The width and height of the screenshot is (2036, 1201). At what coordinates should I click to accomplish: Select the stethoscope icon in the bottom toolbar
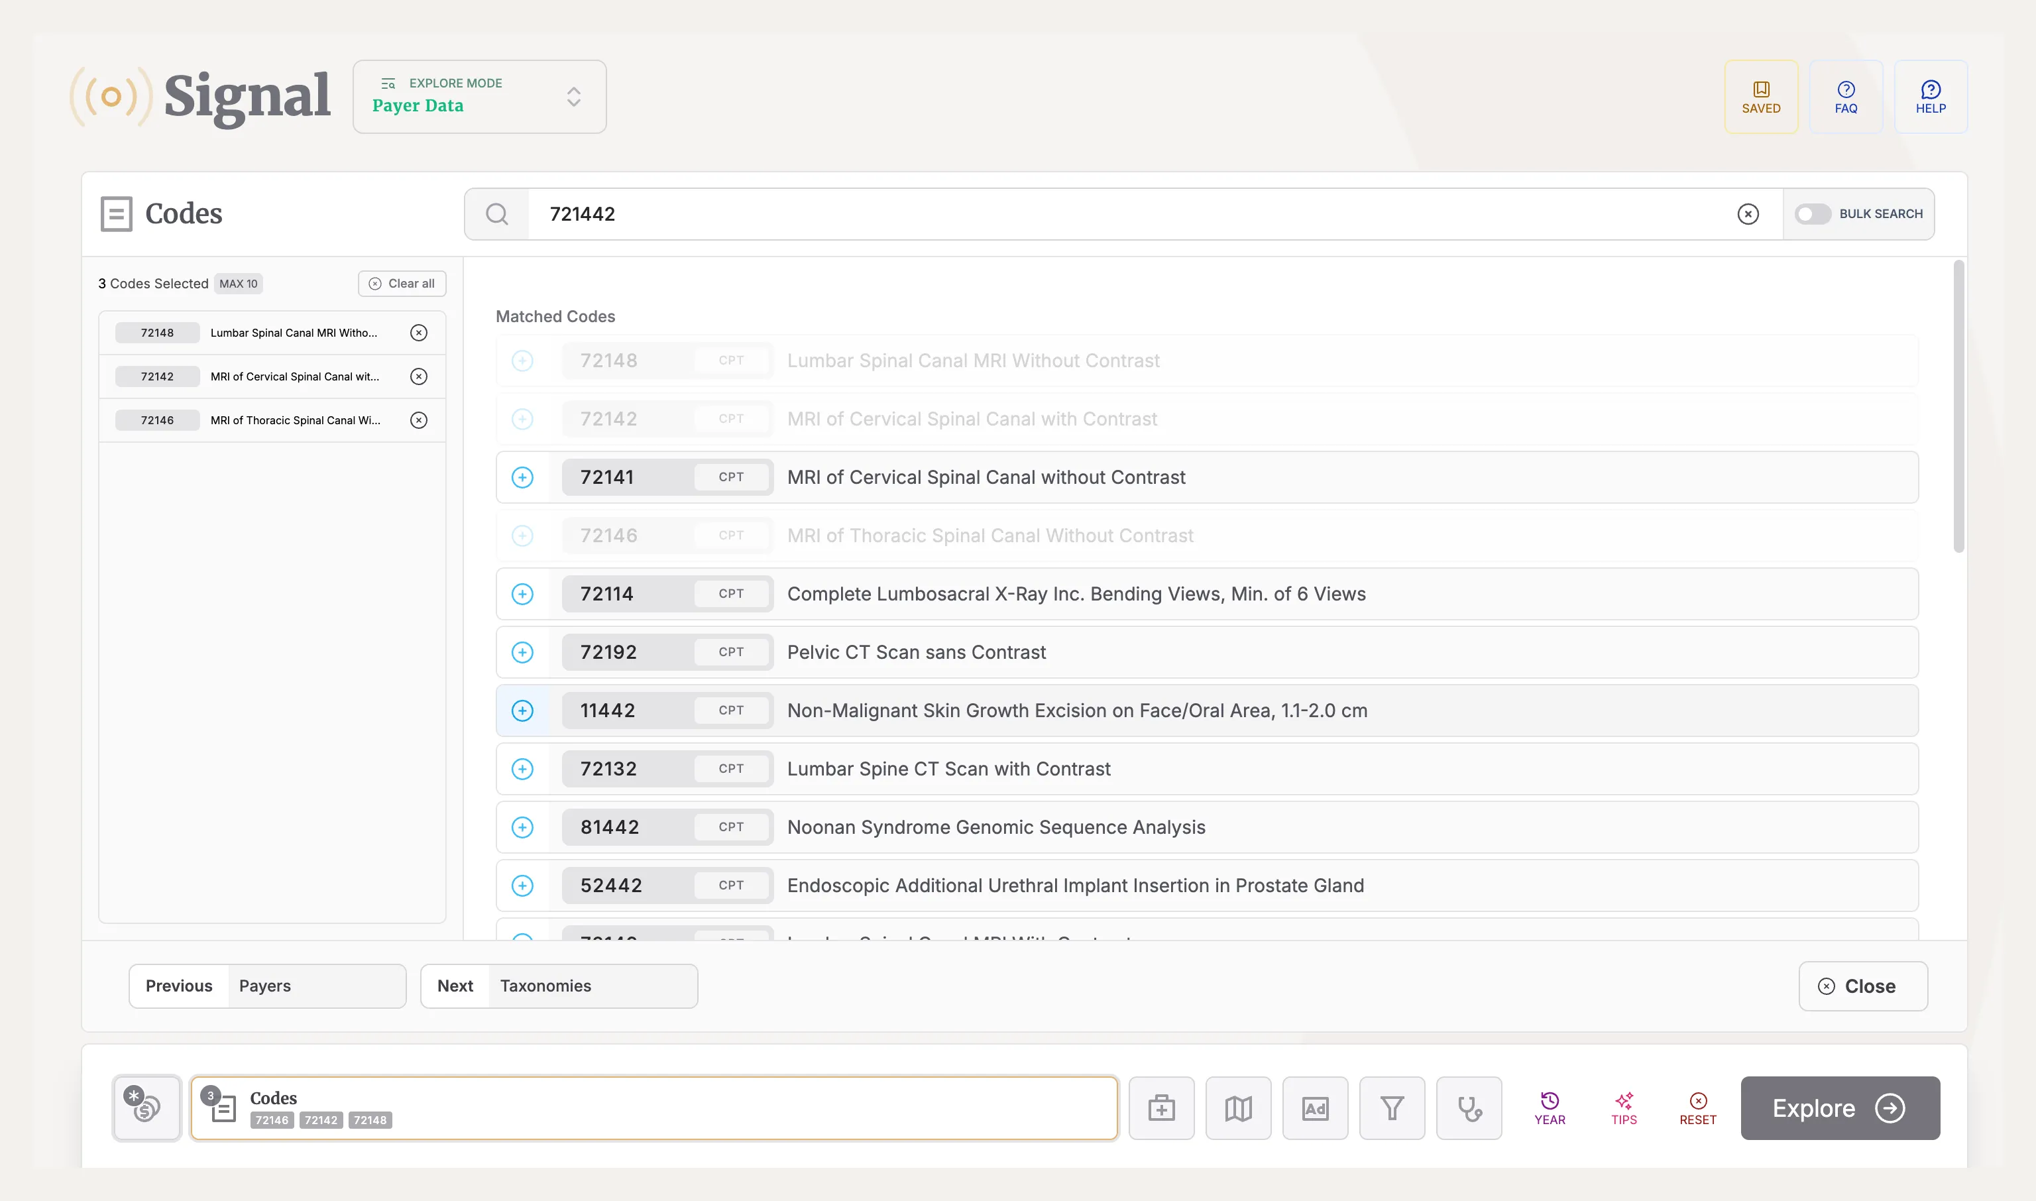pyautogui.click(x=1469, y=1108)
